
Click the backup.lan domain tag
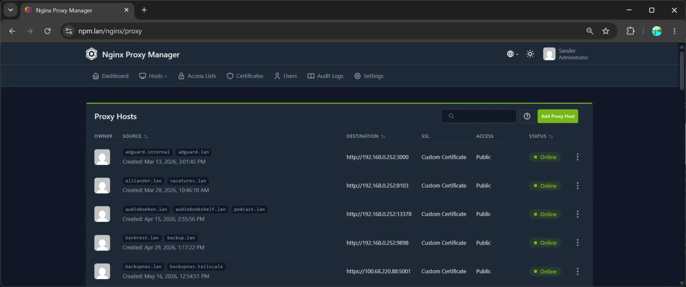pyautogui.click(x=181, y=238)
